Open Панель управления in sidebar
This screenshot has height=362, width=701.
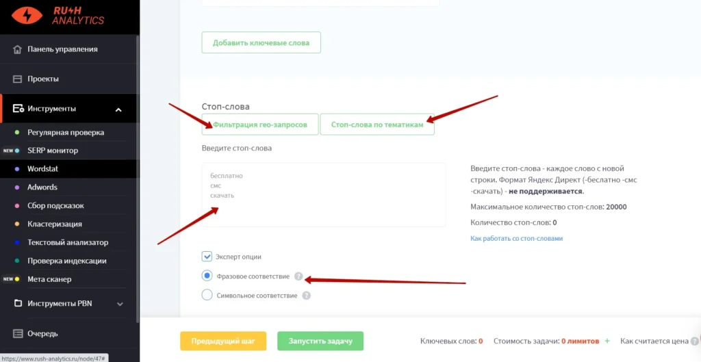tap(62, 49)
